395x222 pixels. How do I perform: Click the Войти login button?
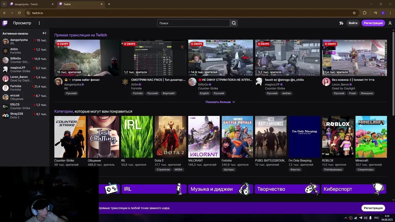click(353, 23)
